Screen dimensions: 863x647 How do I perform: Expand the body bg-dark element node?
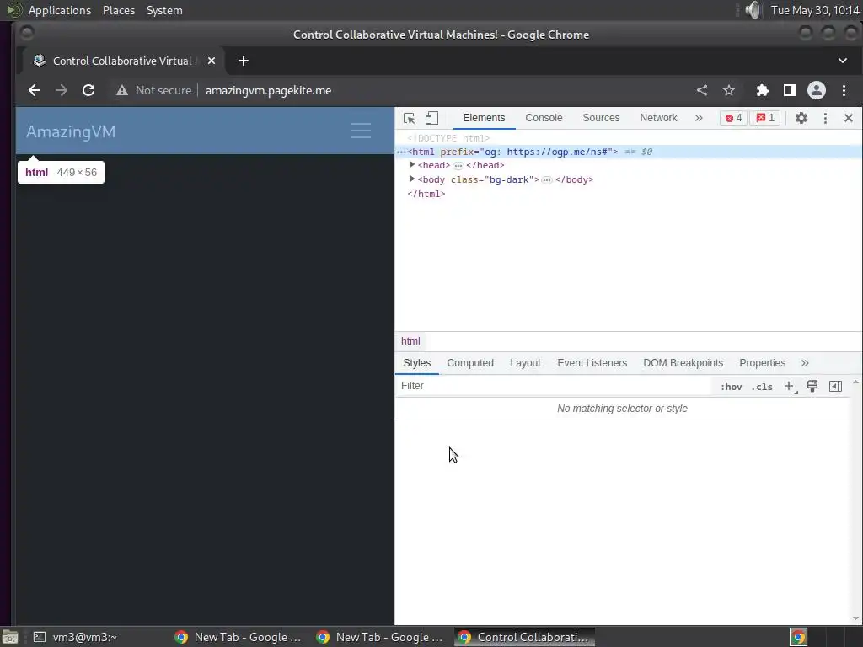pos(411,179)
